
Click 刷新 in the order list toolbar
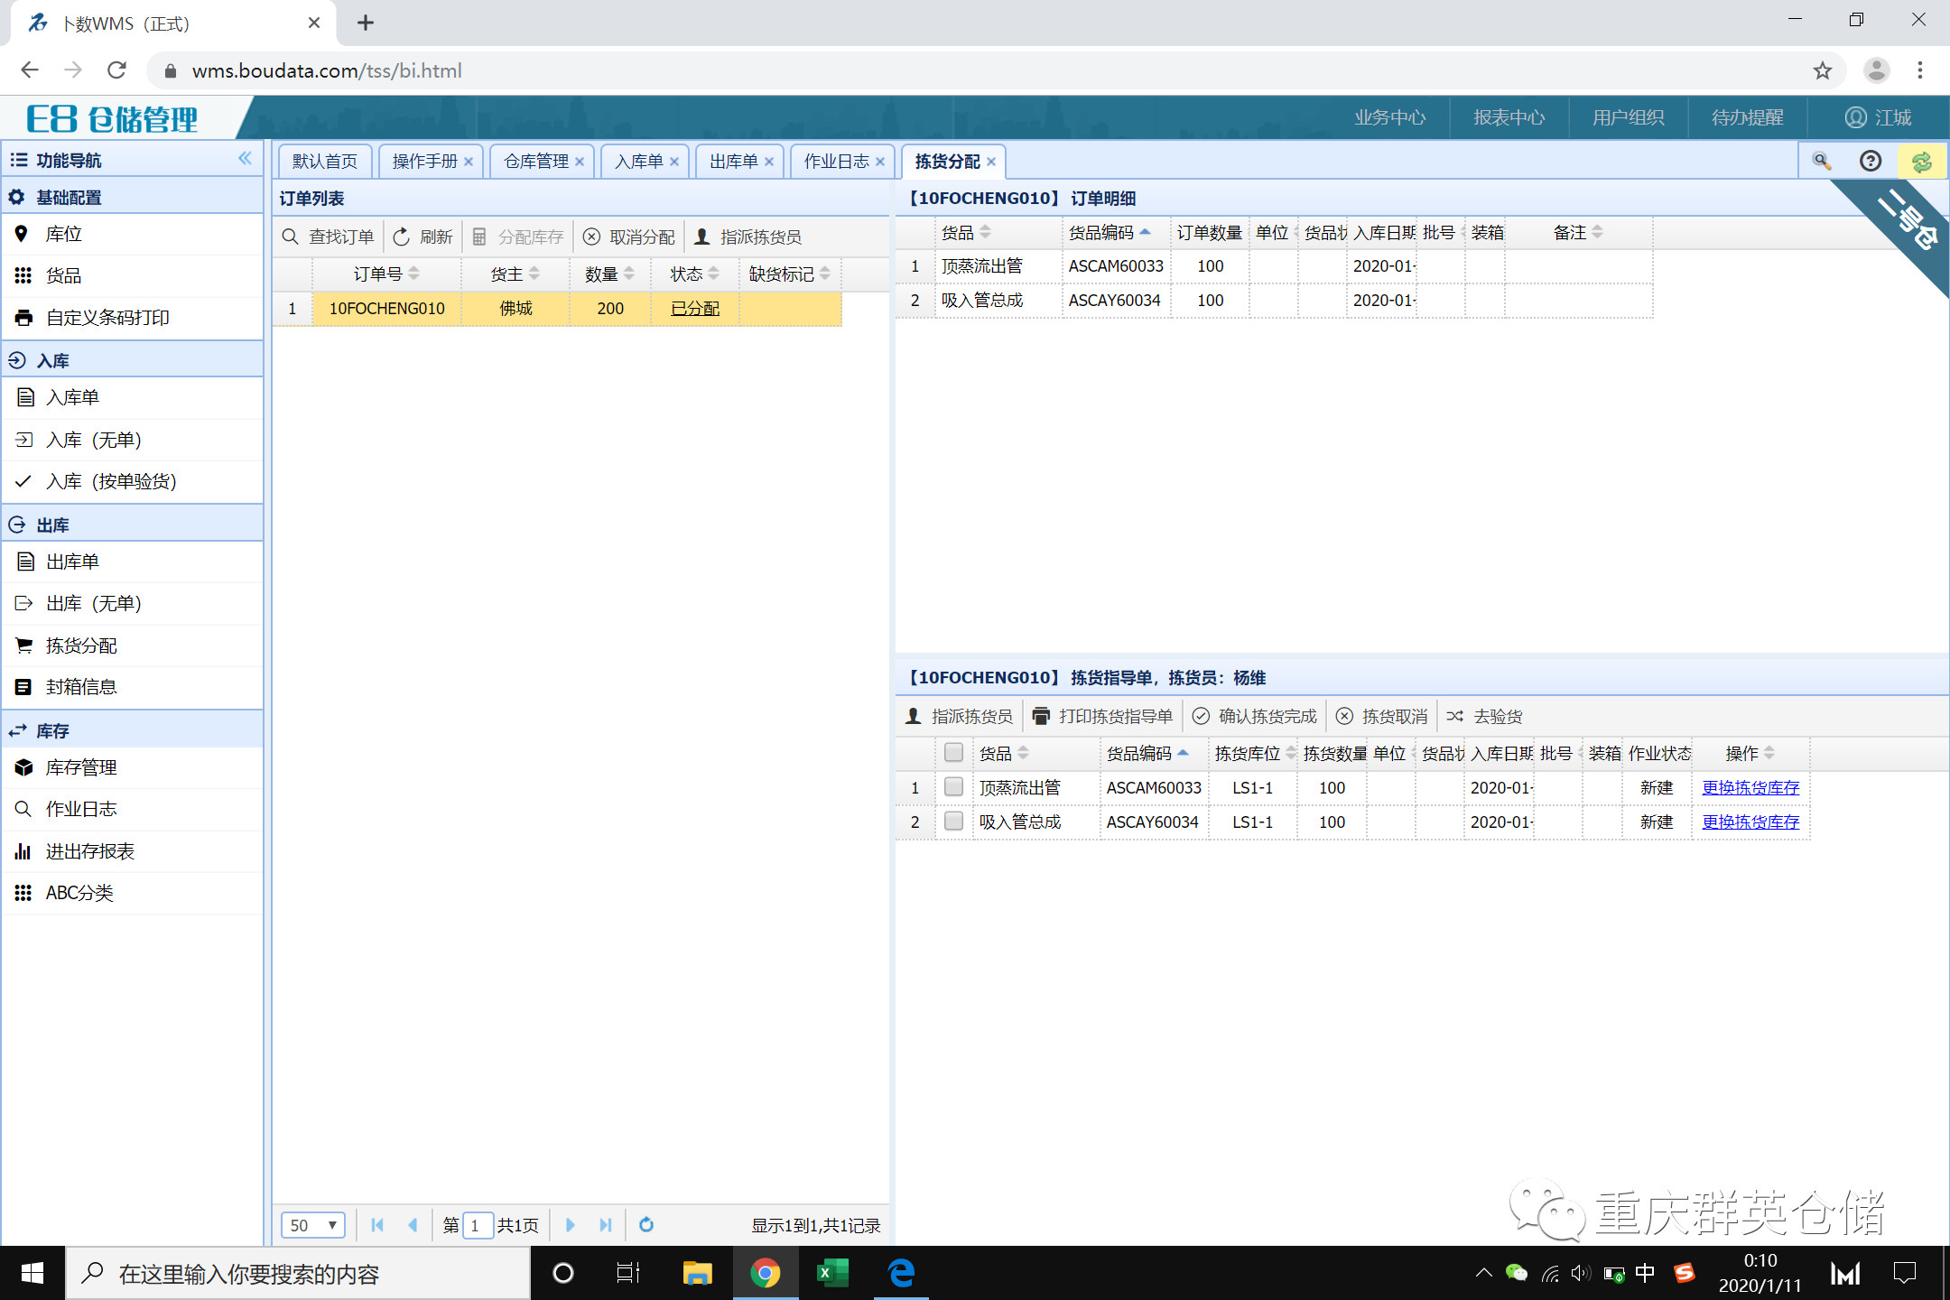coord(423,237)
